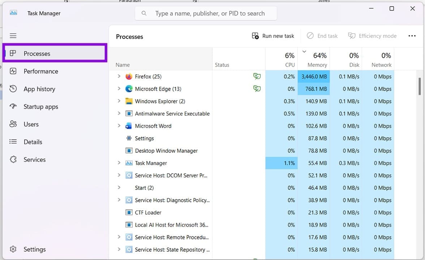Click the Service Host State Repository icon
The image size is (425, 260).
129,250
